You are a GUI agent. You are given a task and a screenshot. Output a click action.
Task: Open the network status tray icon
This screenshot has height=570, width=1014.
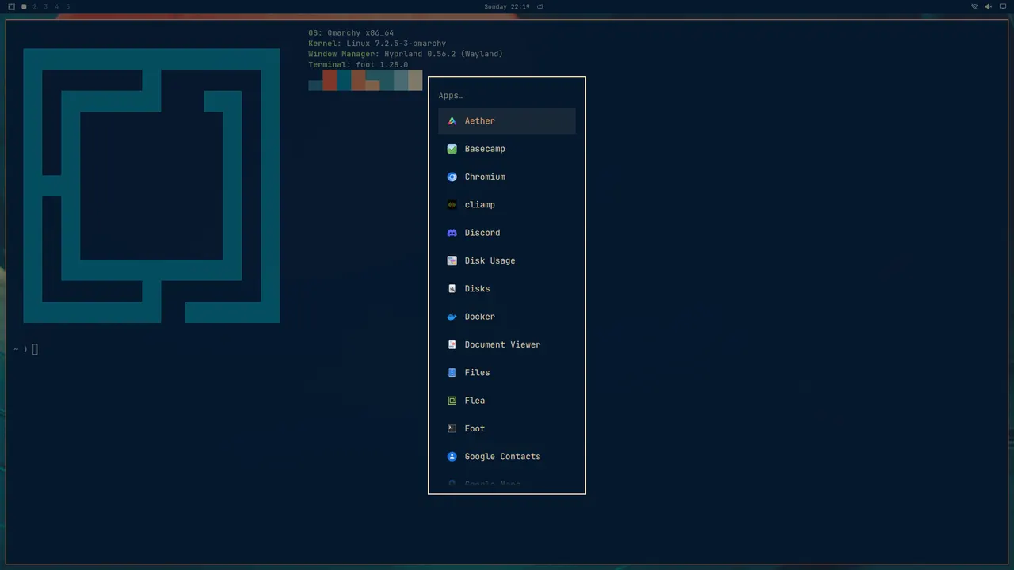tap(974, 6)
